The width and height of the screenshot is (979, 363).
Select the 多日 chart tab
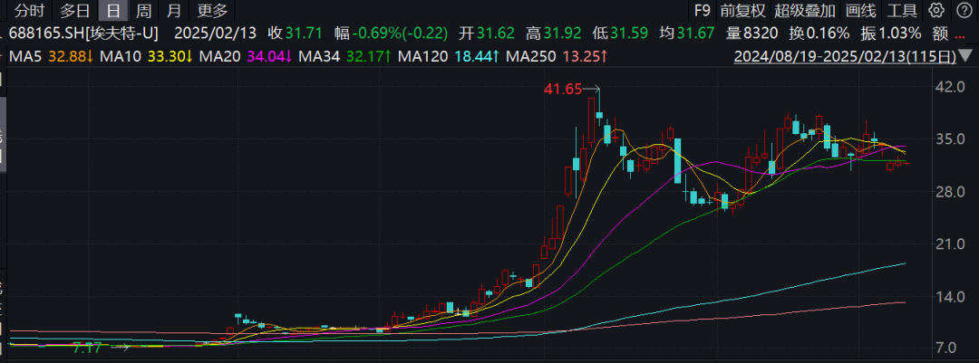click(74, 11)
